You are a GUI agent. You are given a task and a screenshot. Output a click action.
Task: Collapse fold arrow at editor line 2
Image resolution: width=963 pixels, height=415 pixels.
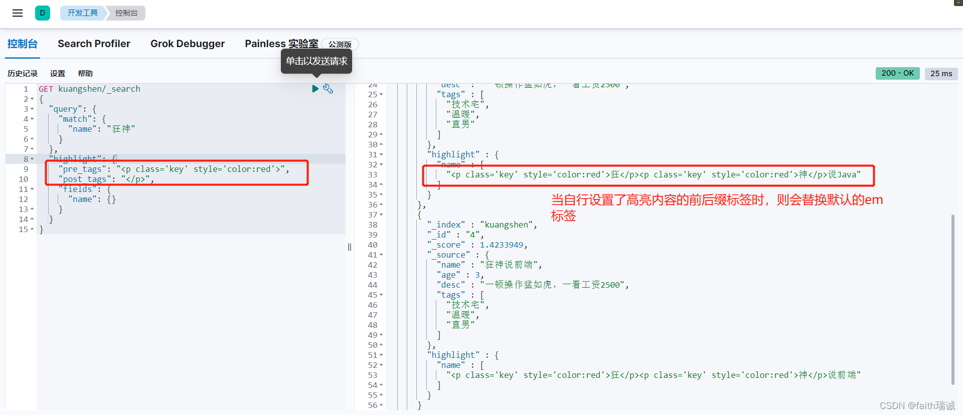coord(32,99)
